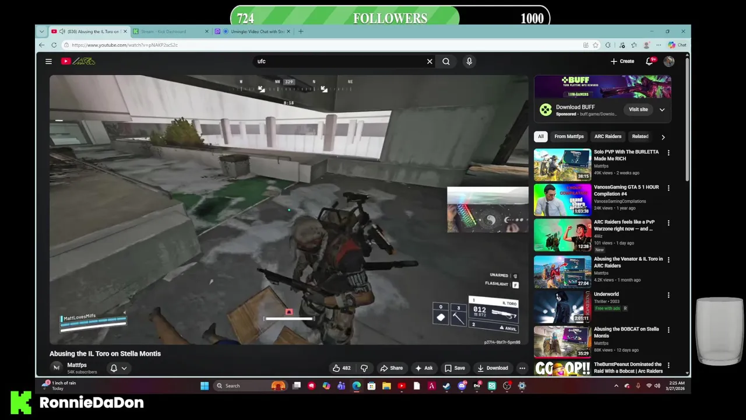The image size is (746, 420).
Task: Click the Create button
Action: tap(622, 61)
